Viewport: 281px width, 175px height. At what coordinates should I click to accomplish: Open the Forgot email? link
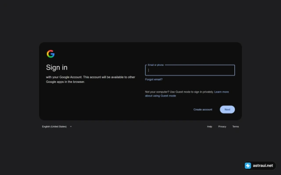[x=154, y=79]
